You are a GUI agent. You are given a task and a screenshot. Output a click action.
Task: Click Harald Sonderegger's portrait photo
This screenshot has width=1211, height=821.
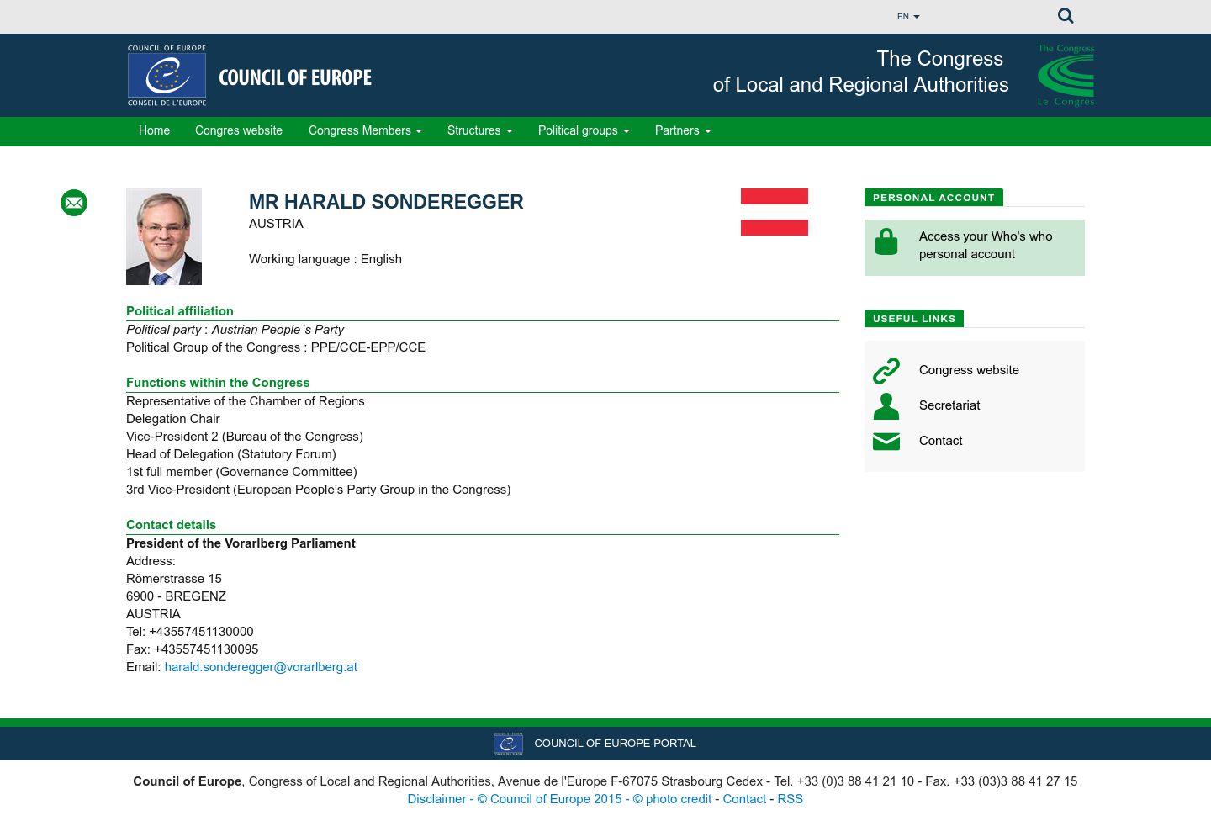(x=164, y=236)
